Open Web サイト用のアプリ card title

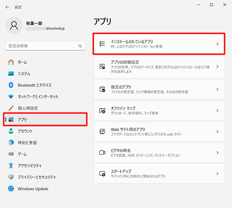(x=128, y=129)
